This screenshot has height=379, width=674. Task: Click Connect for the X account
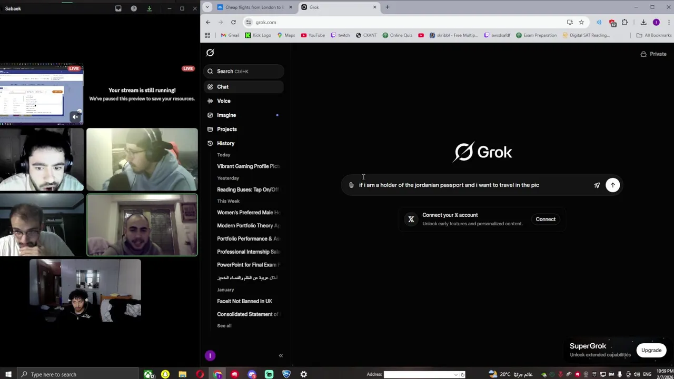point(546,220)
